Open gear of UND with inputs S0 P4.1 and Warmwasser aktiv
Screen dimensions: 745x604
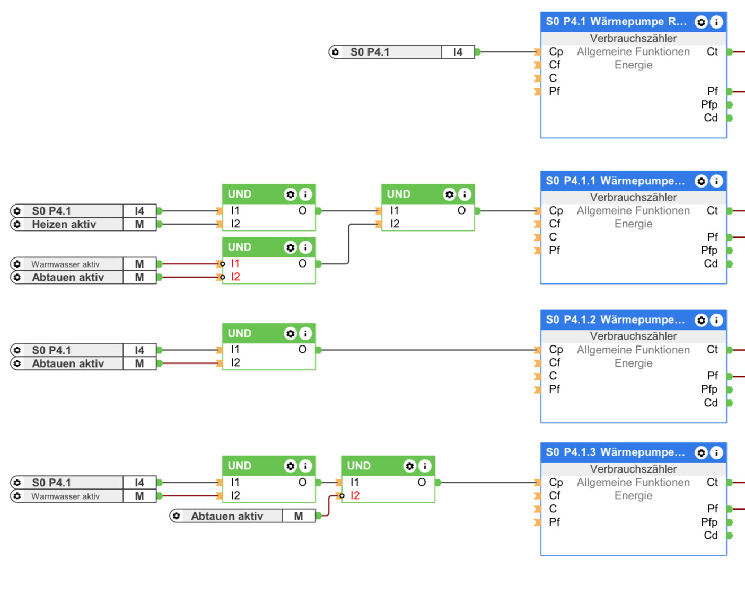290,466
